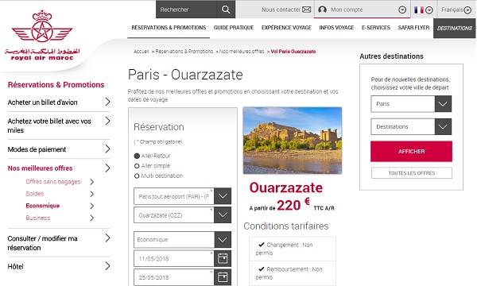Expand Nos meilleures offres section
477x286 pixels.
[x=107, y=168]
